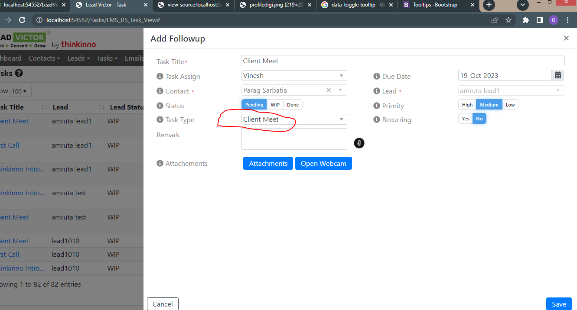Viewport: 577px width, 310px height.
Task: Set Status to WIP
Action: click(x=275, y=105)
